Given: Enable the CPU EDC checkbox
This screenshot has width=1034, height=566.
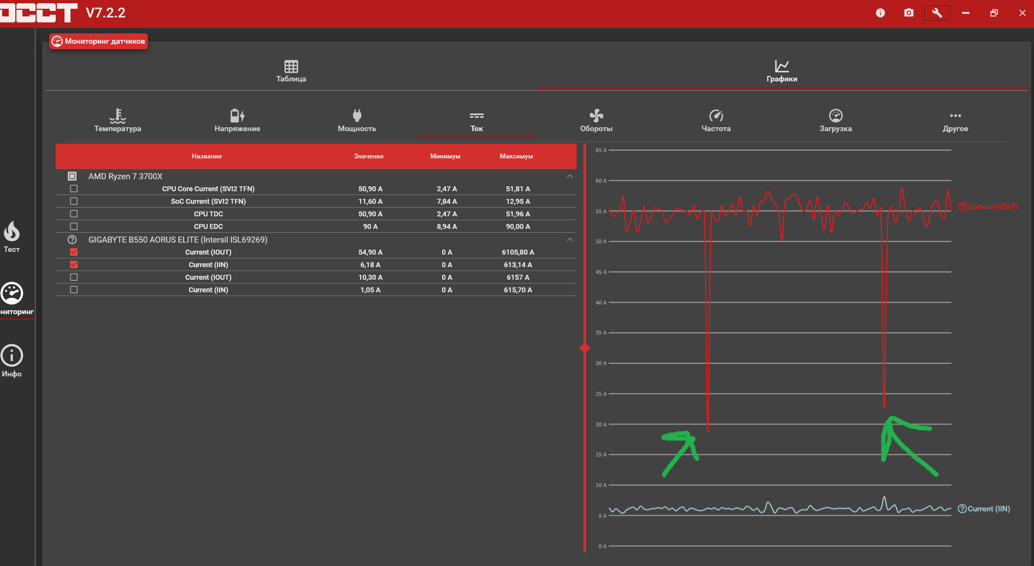Looking at the screenshot, I should tap(74, 227).
